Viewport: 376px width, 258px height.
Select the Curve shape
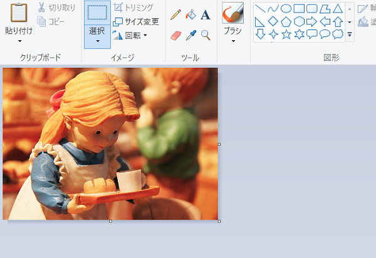[273, 9]
